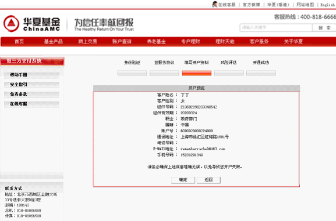336x221 pixels.
Task: Open the 华夏(香港) link
Action: pos(278,5)
